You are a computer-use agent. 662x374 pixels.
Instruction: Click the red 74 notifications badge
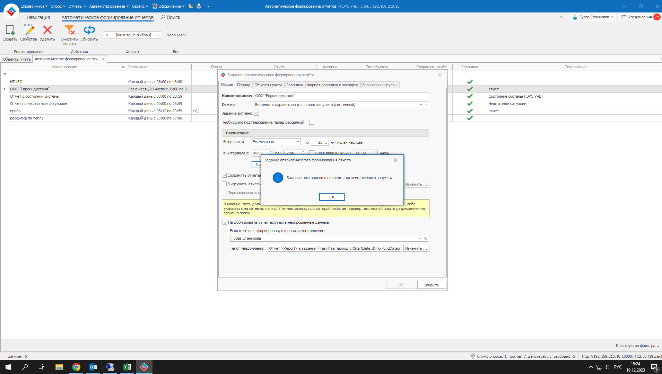point(656,17)
